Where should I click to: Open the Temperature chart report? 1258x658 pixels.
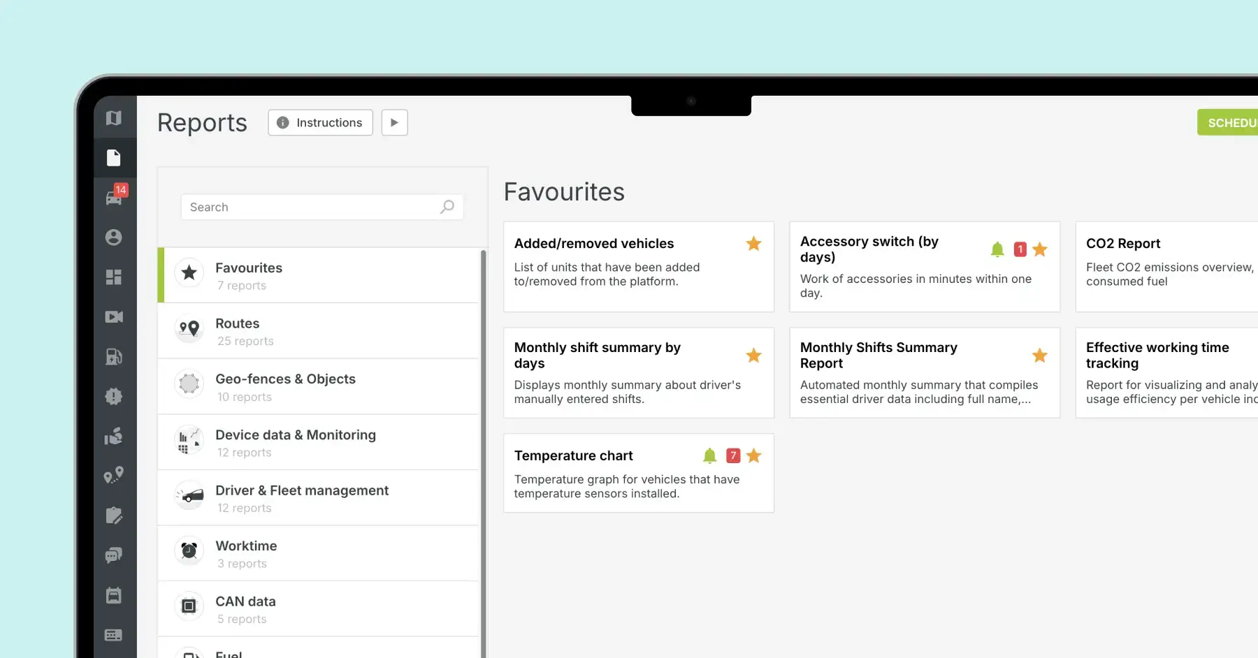coord(639,473)
